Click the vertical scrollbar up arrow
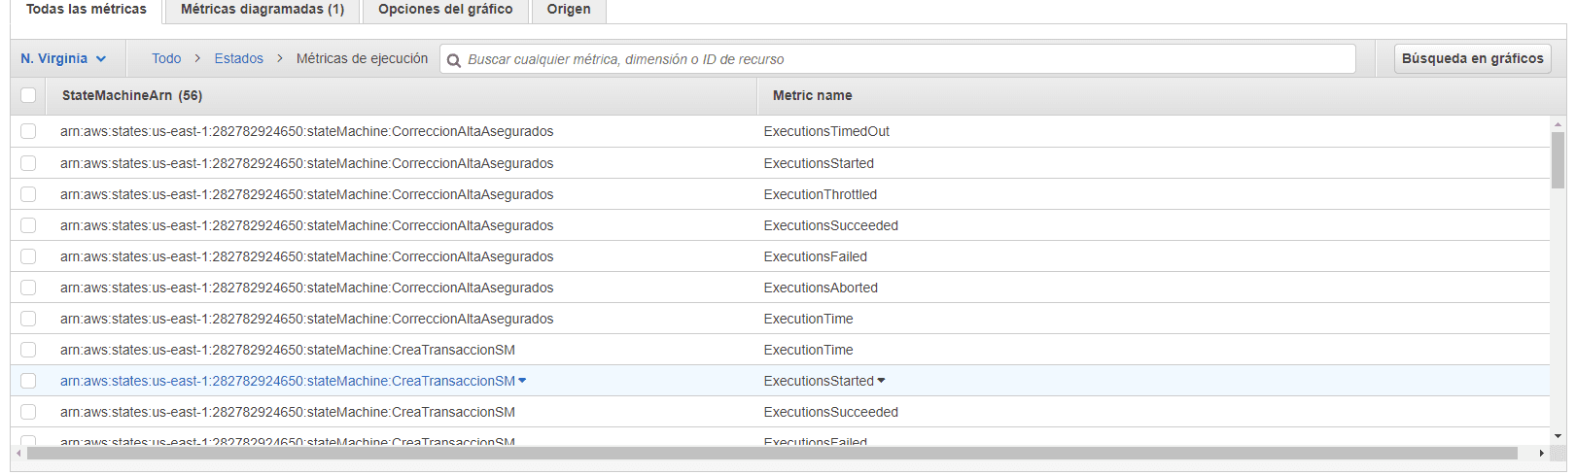 point(1558,124)
